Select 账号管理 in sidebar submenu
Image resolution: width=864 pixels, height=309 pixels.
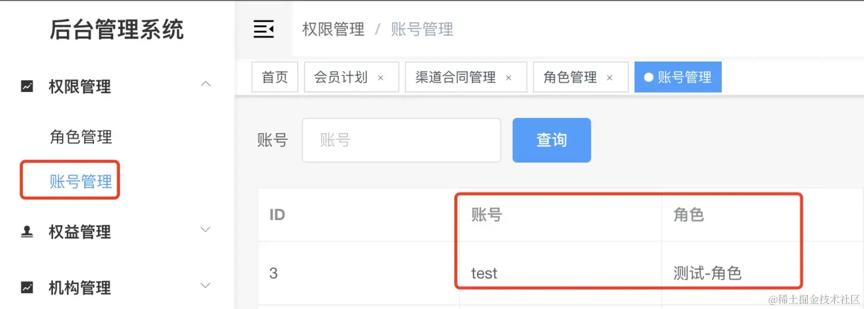81,181
